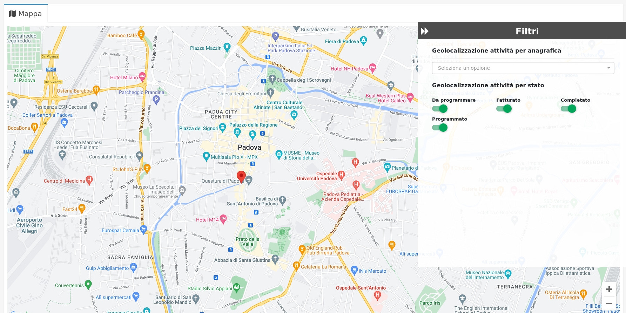The image size is (626, 313).
Task: Click the Basilica di Sant'Antonio marker
Action: click(x=283, y=200)
